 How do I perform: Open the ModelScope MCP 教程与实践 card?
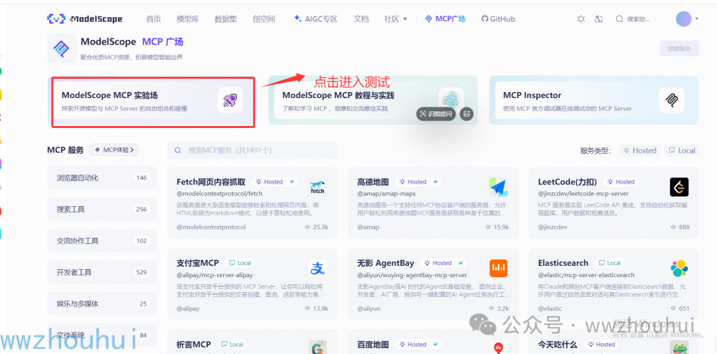(372, 101)
